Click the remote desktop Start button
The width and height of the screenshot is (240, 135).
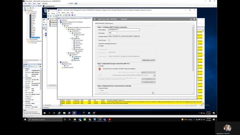pos(45,113)
